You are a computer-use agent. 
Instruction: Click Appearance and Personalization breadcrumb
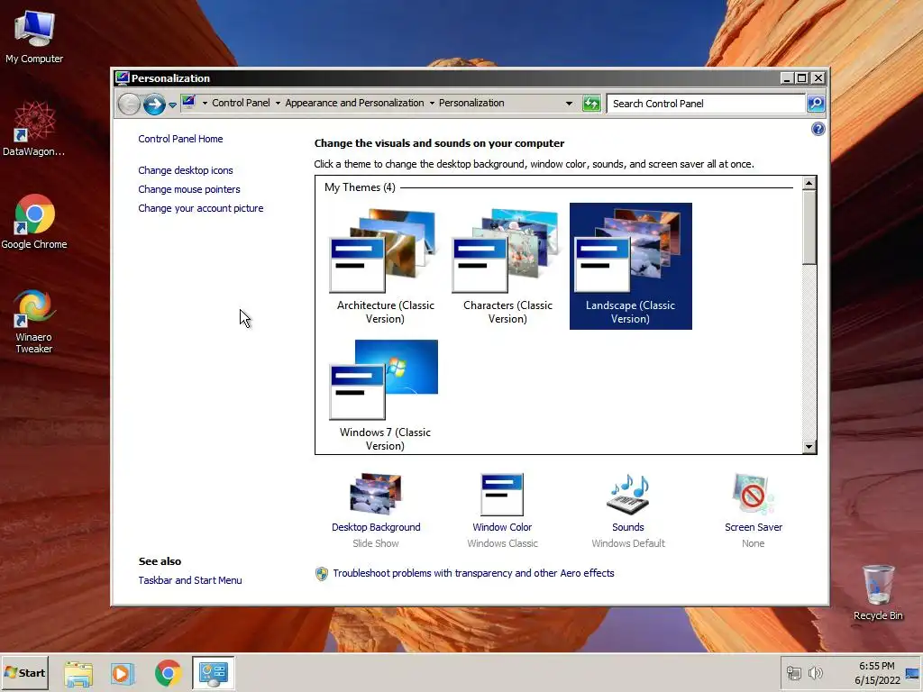pos(354,103)
